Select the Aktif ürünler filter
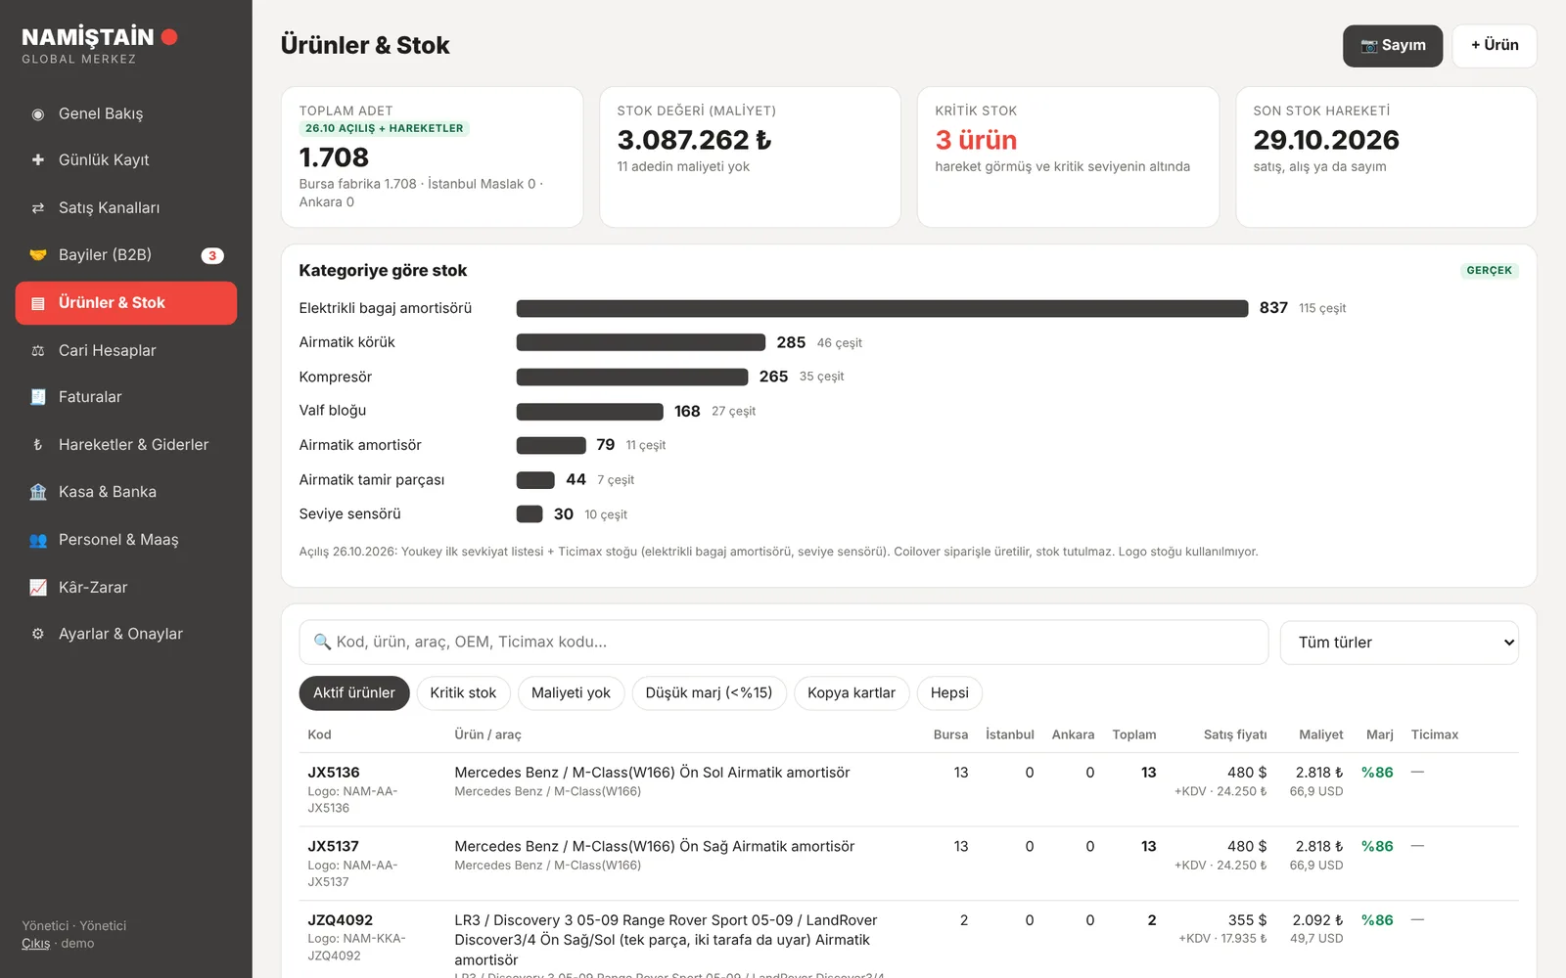 click(x=354, y=693)
